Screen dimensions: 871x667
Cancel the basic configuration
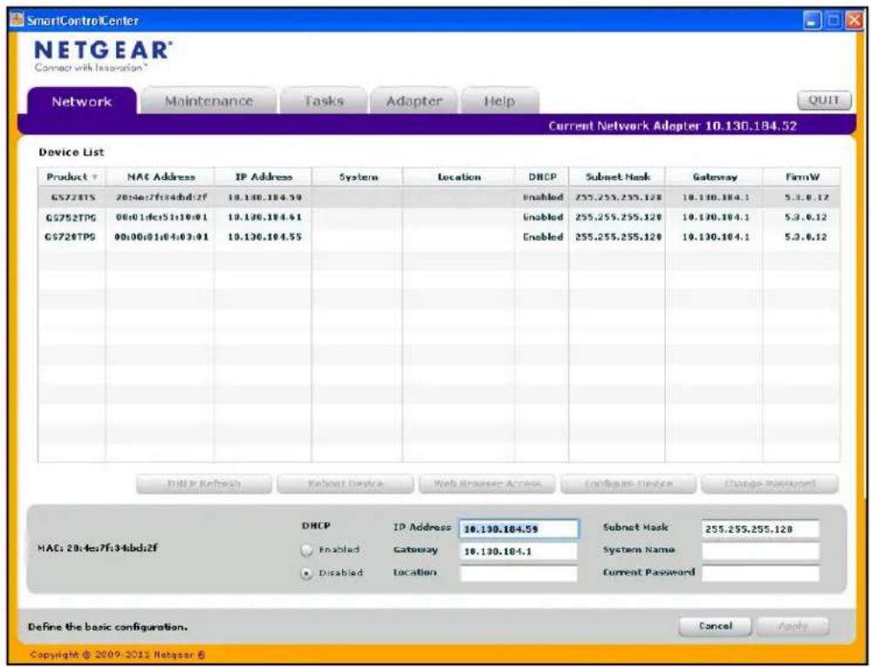pyautogui.click(x=715, y=627)
